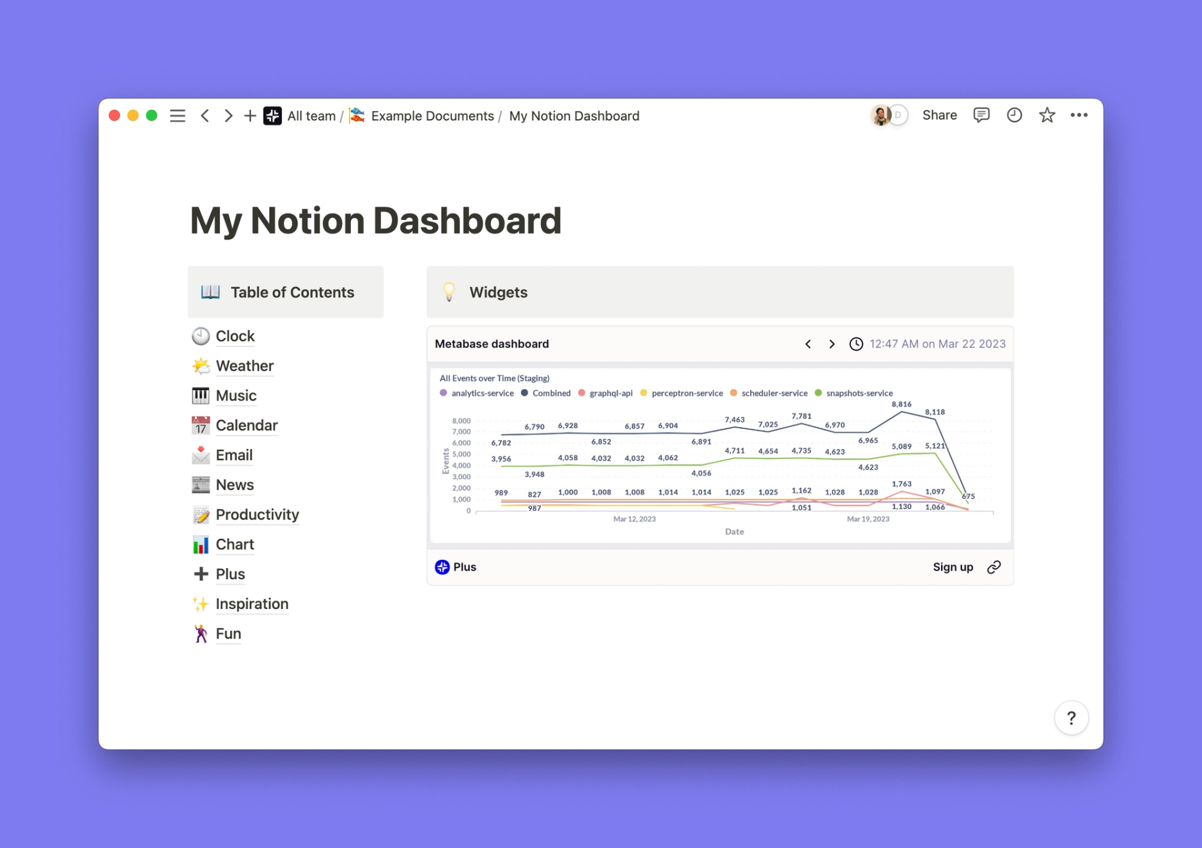Open the Calendar link
This screenshot has width=1202, height=848.
click(246, 426)
